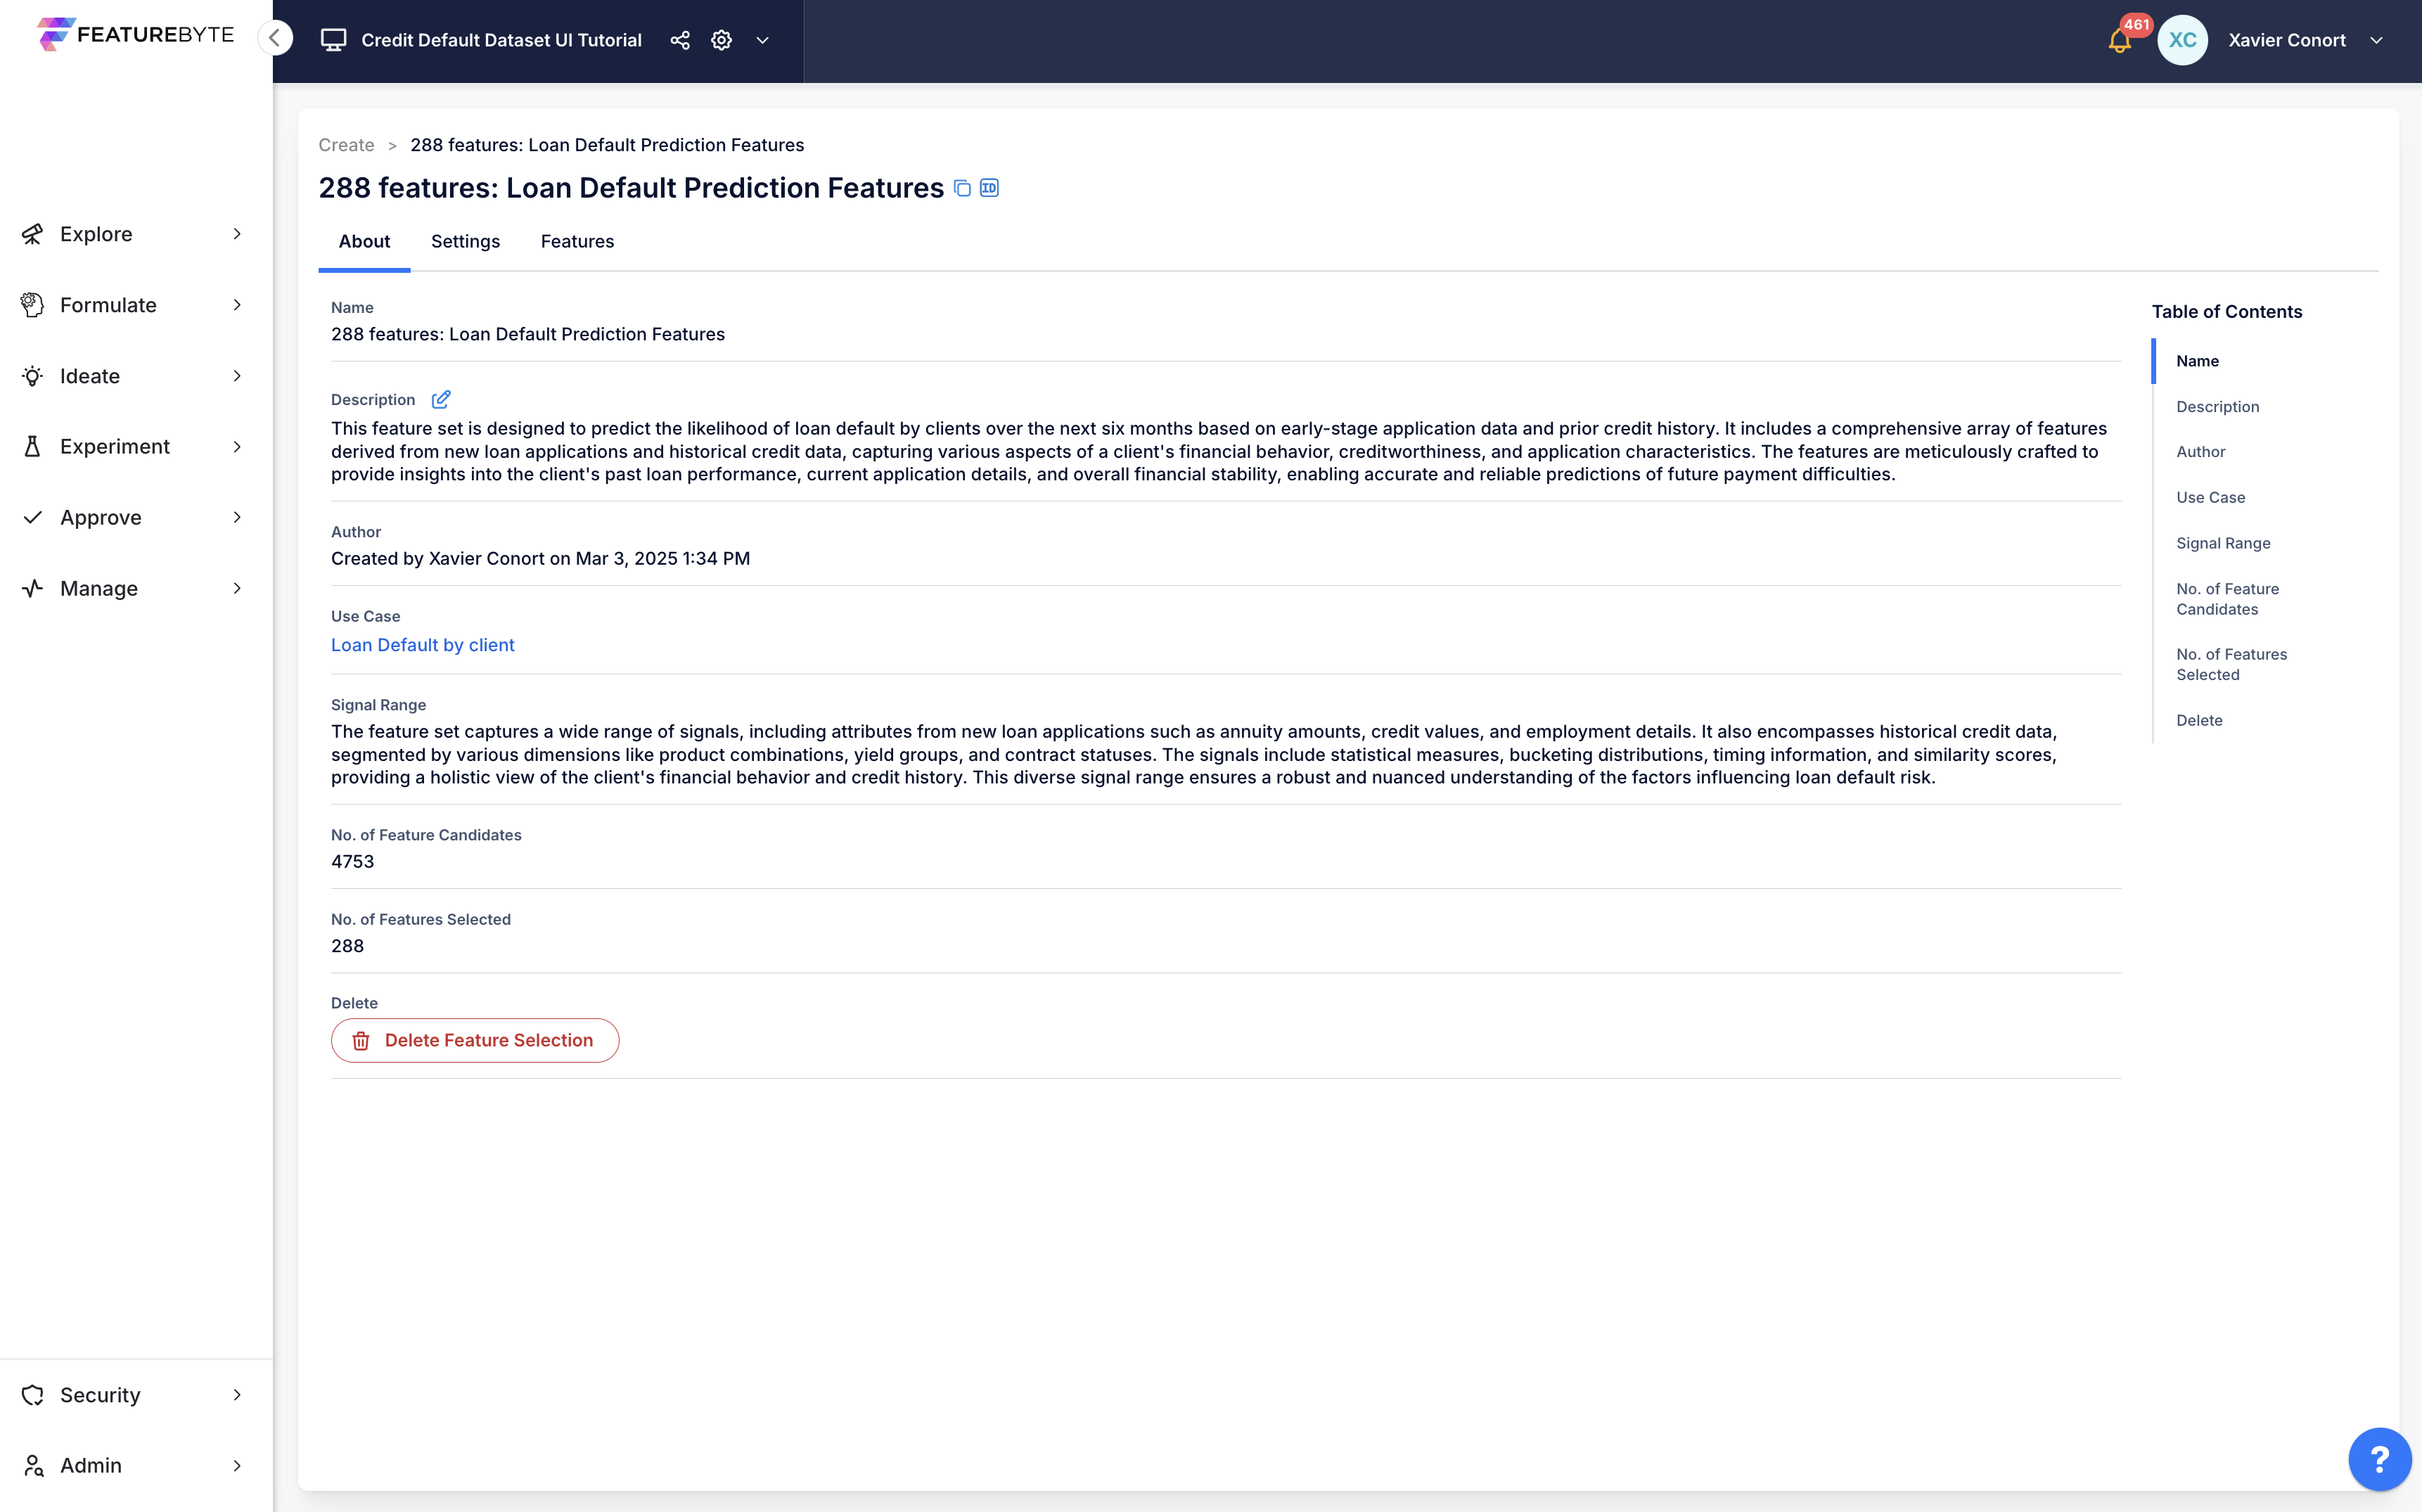Jump to Description in Table of Contents

pos(2218,407)
